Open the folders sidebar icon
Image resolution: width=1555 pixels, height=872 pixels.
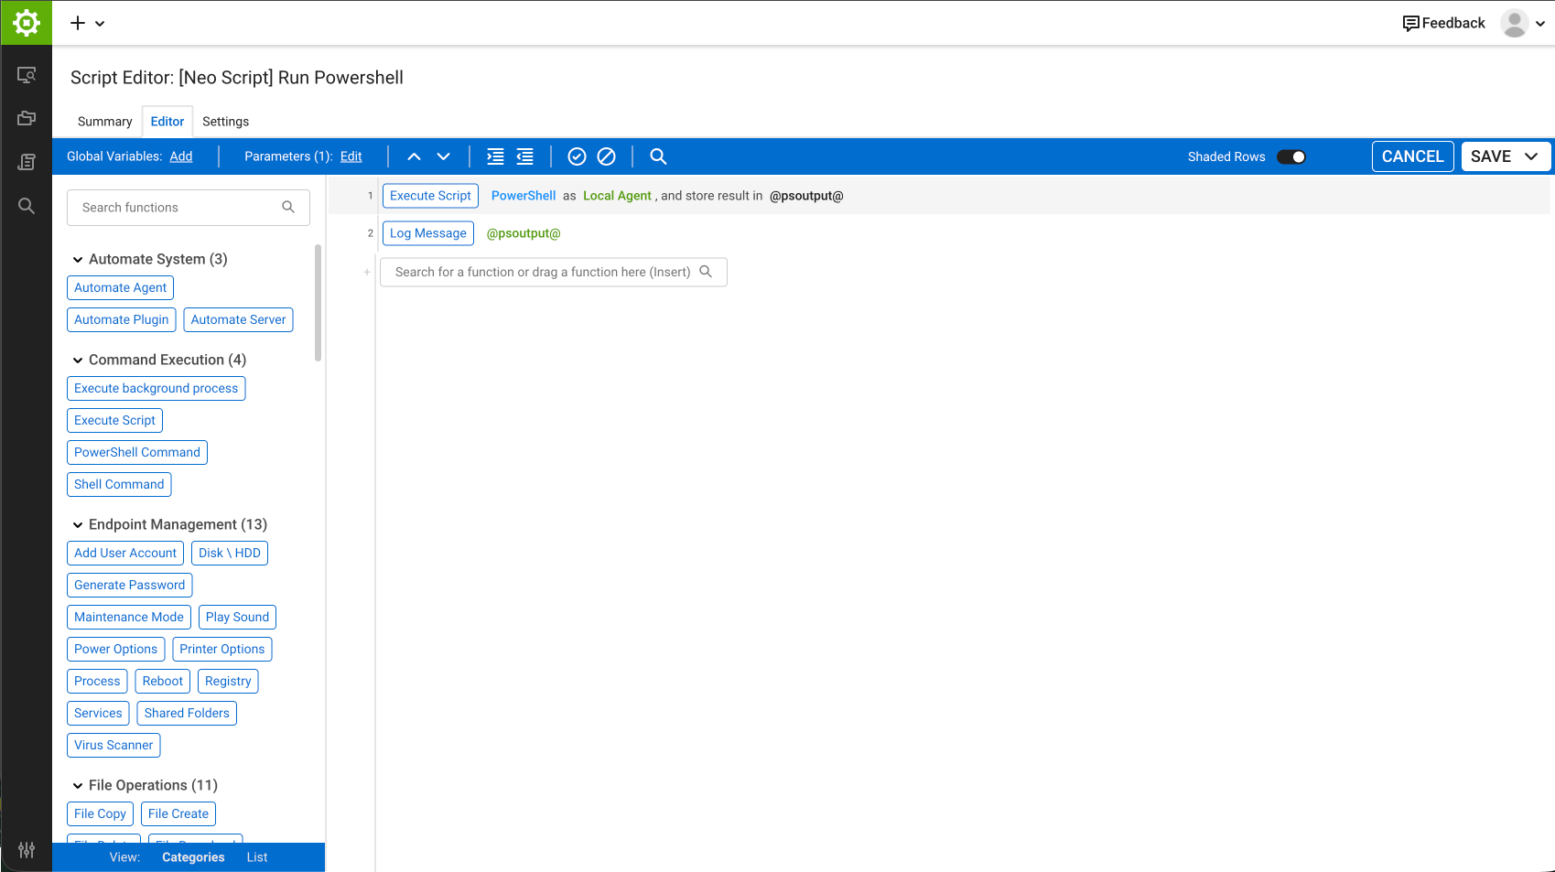coord(27,118)
